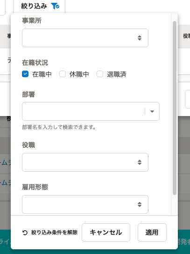Click the 退職済 label text
Viewport: 190px width, 254px height.
coord(117,74)
